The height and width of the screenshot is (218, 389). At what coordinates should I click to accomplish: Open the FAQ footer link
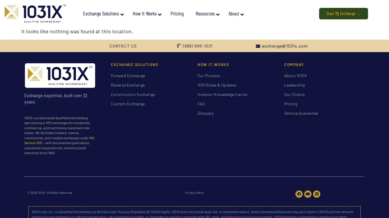point(201,104)
